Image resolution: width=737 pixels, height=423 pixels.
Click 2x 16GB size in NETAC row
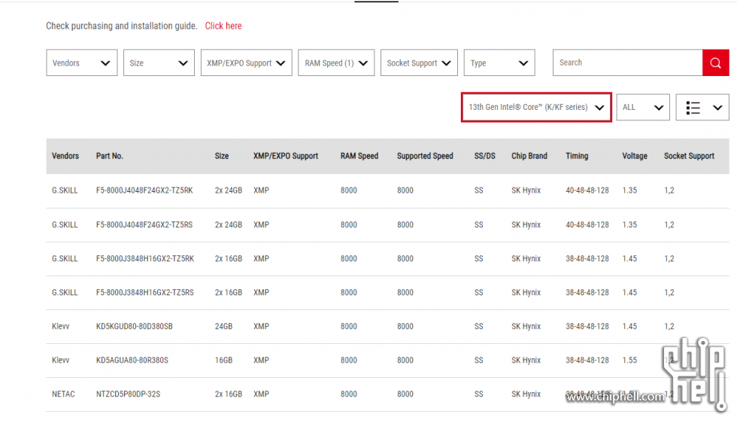[x=229, y=394]
